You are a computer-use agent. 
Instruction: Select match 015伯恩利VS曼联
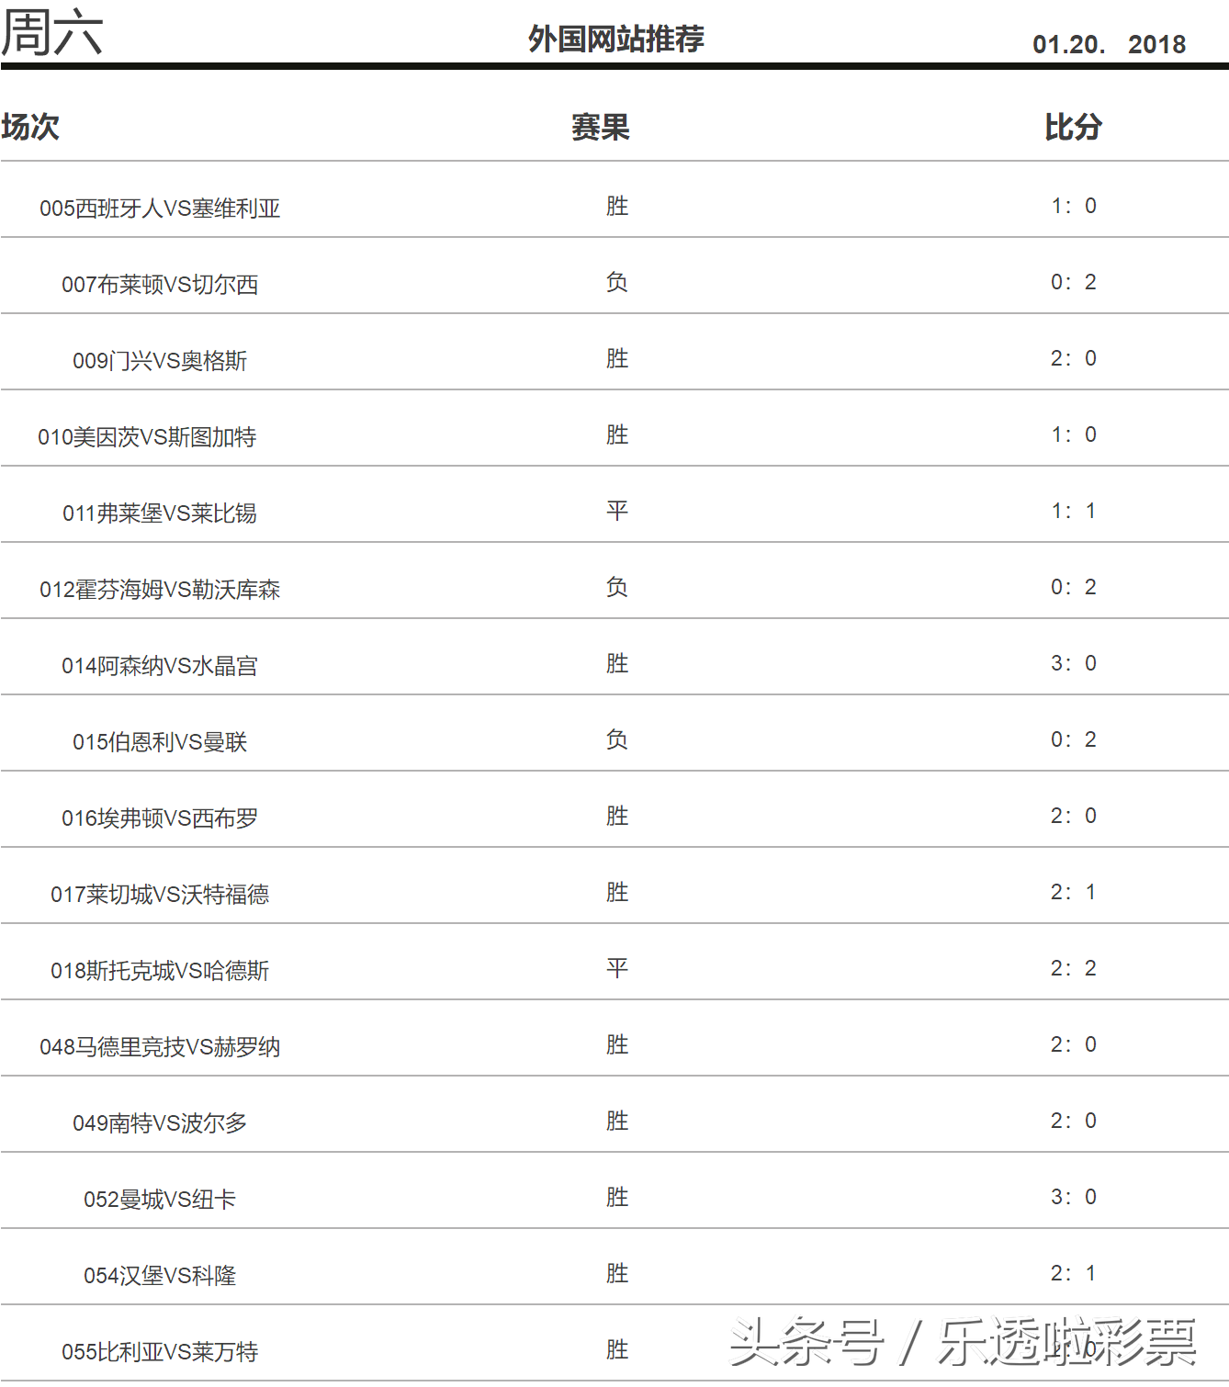(x=160, y=742)
